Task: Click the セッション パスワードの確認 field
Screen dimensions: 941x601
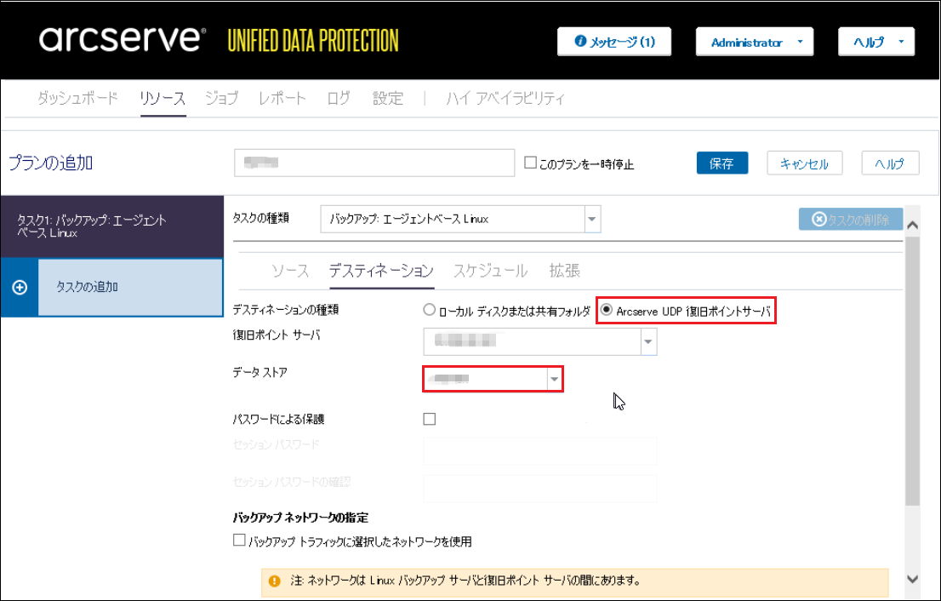Action: 540,489
